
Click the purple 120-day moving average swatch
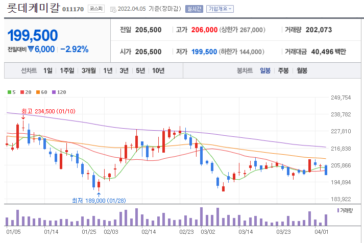54,92
